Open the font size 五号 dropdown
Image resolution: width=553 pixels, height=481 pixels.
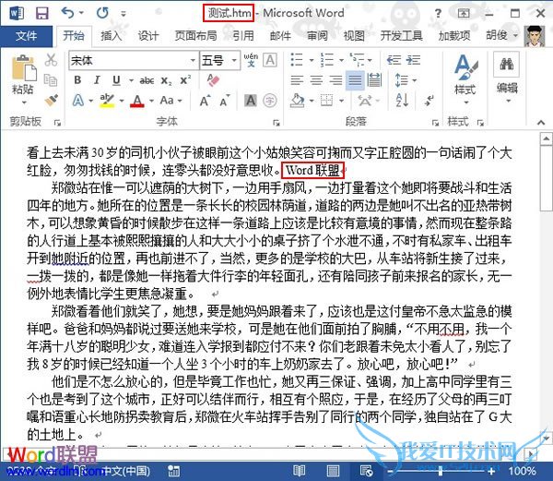point(234,60)
